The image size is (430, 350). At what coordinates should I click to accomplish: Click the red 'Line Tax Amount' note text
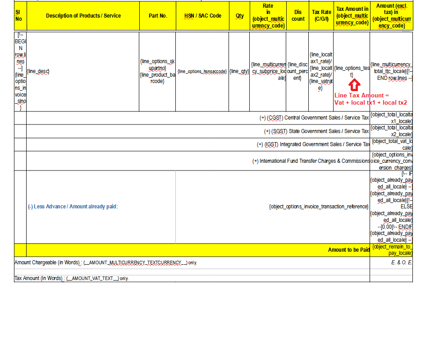tap(370, 99)
